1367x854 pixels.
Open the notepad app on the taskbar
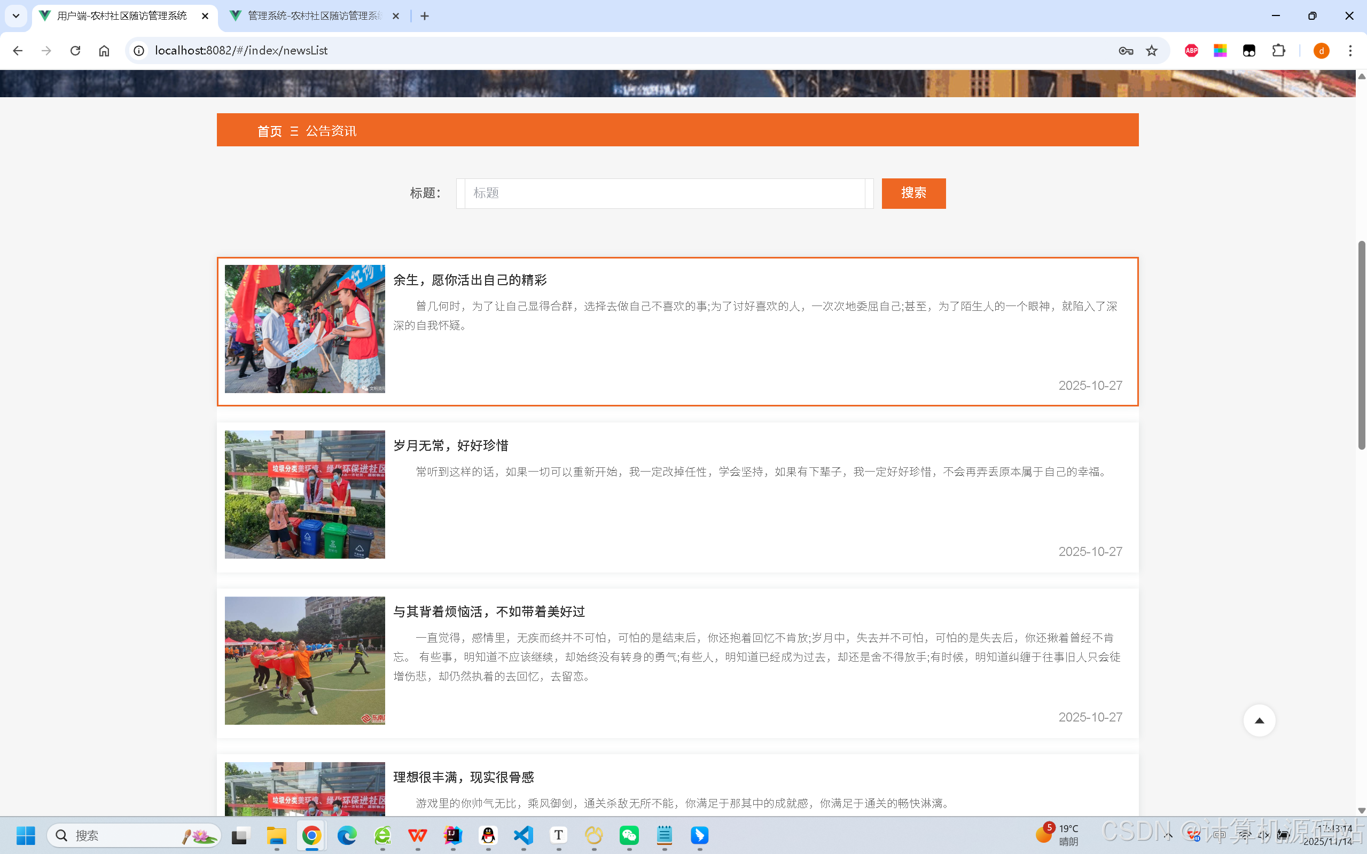tap(665, 835)
